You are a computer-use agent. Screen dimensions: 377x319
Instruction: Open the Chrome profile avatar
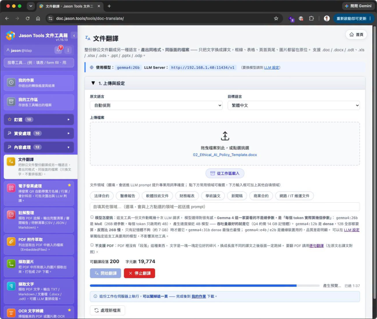point(327,18)
